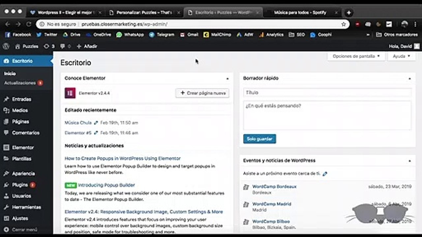
Task: Open the Elementor sidebar menu
Action: (x=26, y=147)
